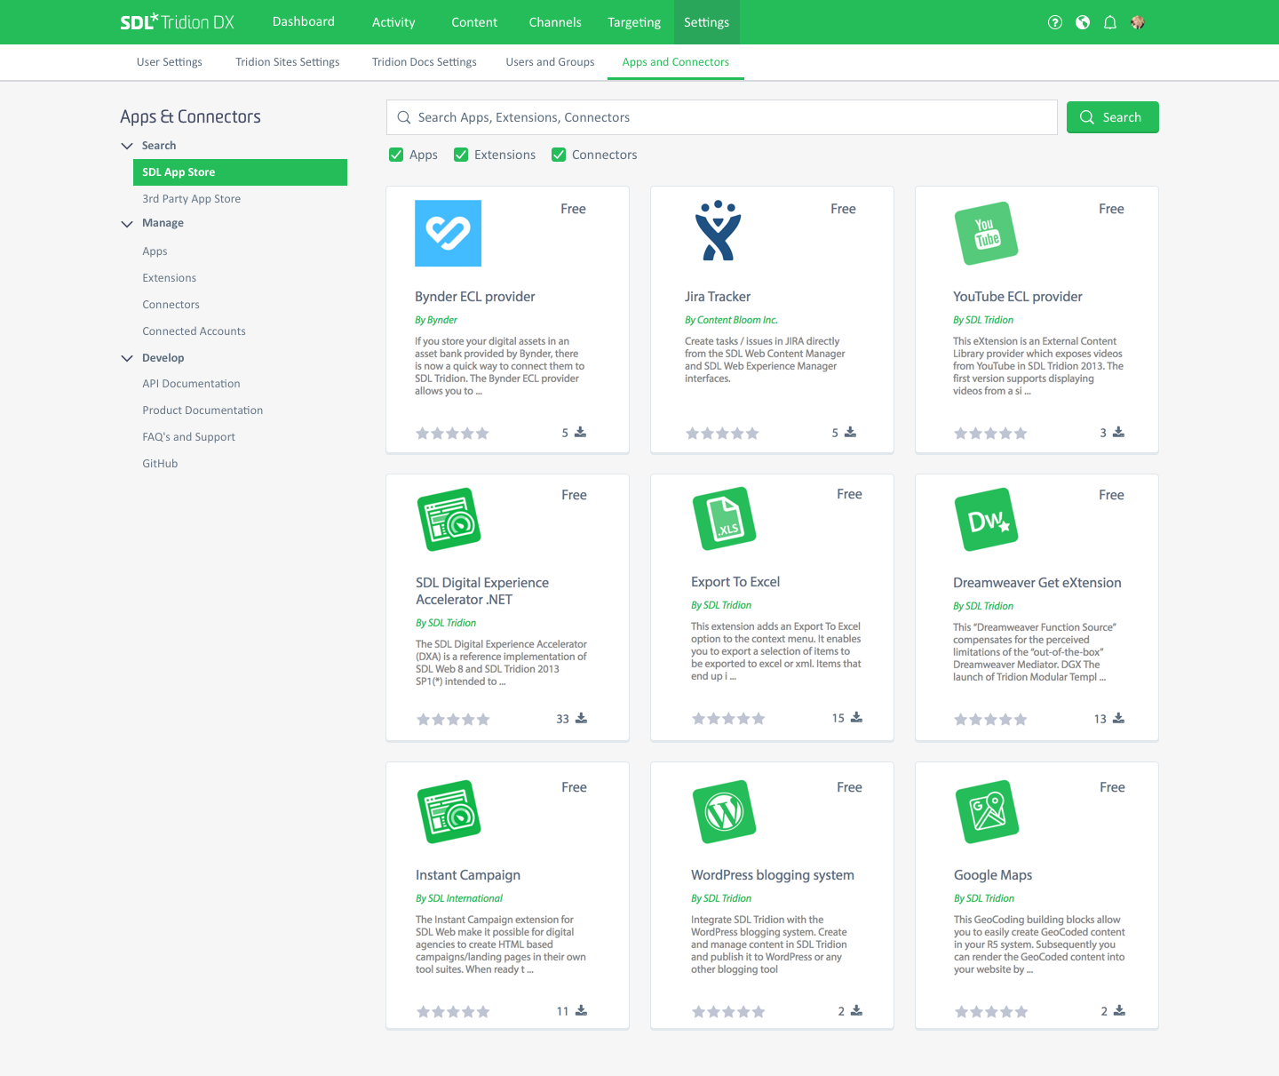This screenshot has height=1076, width=1279.
Task: Collapse the Develop section chevron
Action: [127, 358]
